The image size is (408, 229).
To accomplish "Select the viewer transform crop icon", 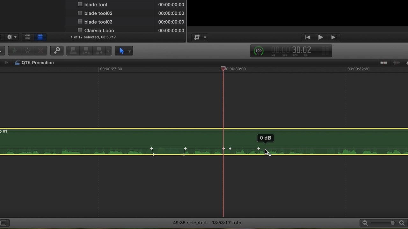I will pyautogui.click(x=197, y=37).
